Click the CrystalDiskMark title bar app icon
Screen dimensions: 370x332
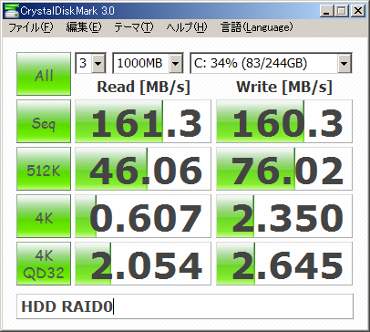coord(11,11)
